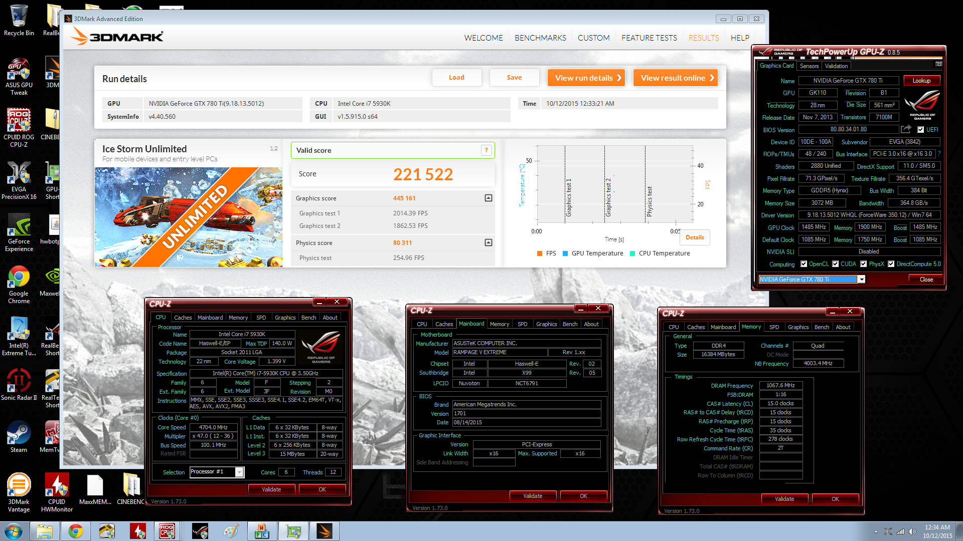
Task: Open Validation tab in GPU-Z
Action: 836,66
